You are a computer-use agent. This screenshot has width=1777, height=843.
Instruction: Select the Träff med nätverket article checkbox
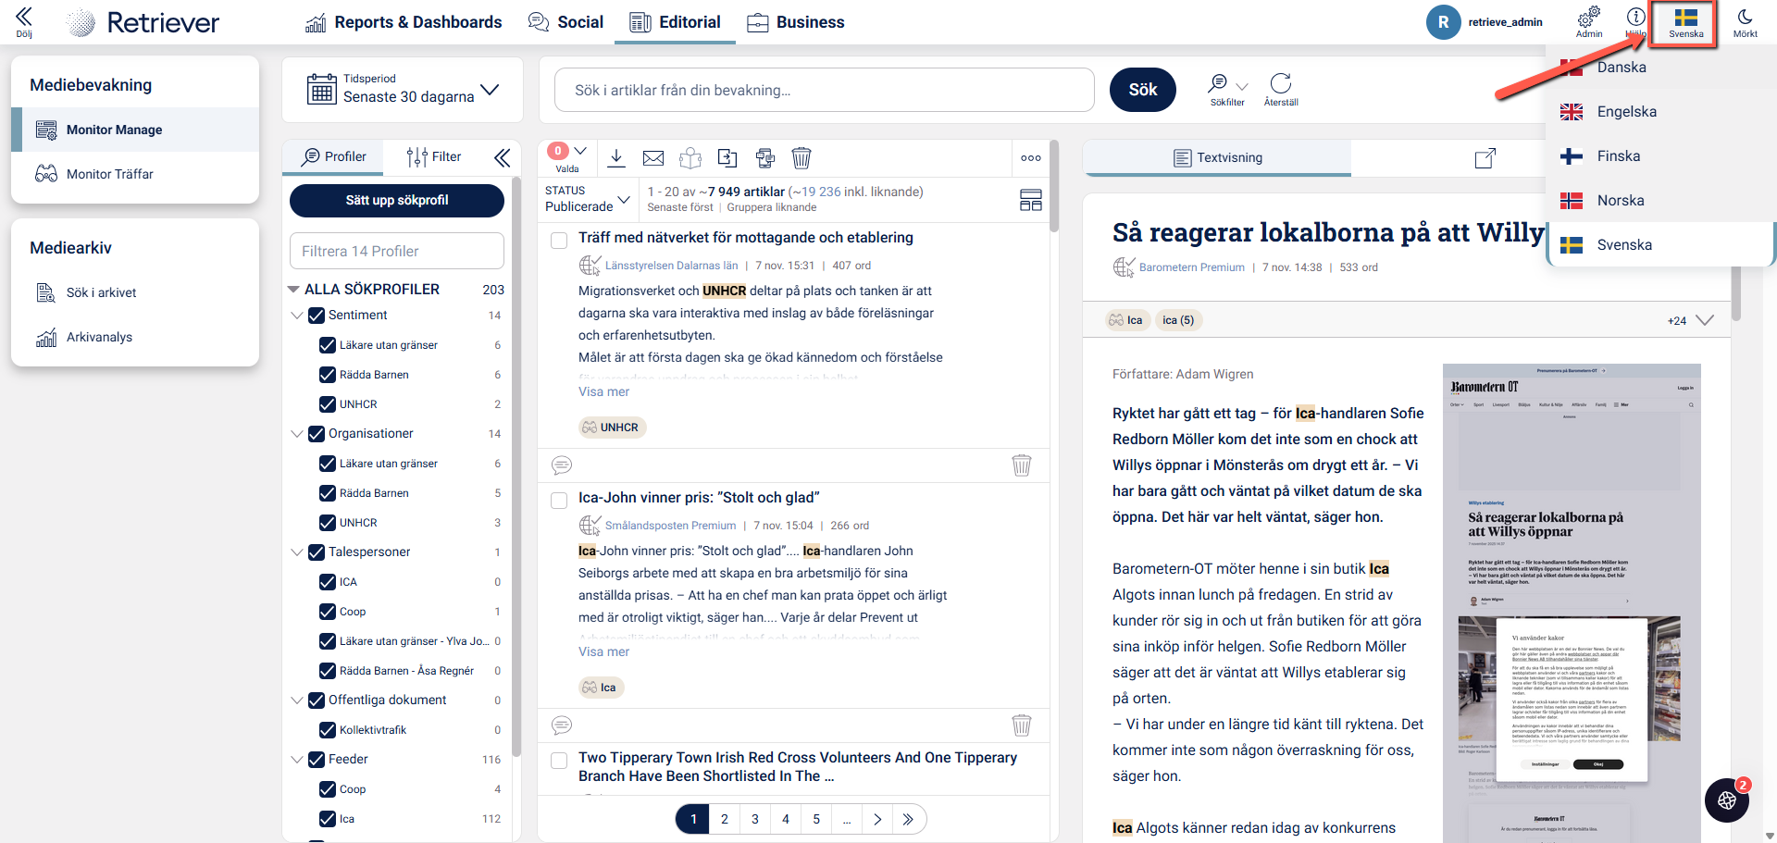pyautogui.click(x=559, y=241)
